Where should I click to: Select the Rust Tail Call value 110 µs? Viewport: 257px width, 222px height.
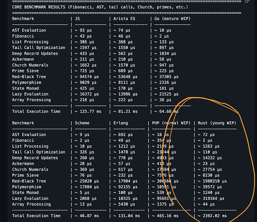pos(208,152)
